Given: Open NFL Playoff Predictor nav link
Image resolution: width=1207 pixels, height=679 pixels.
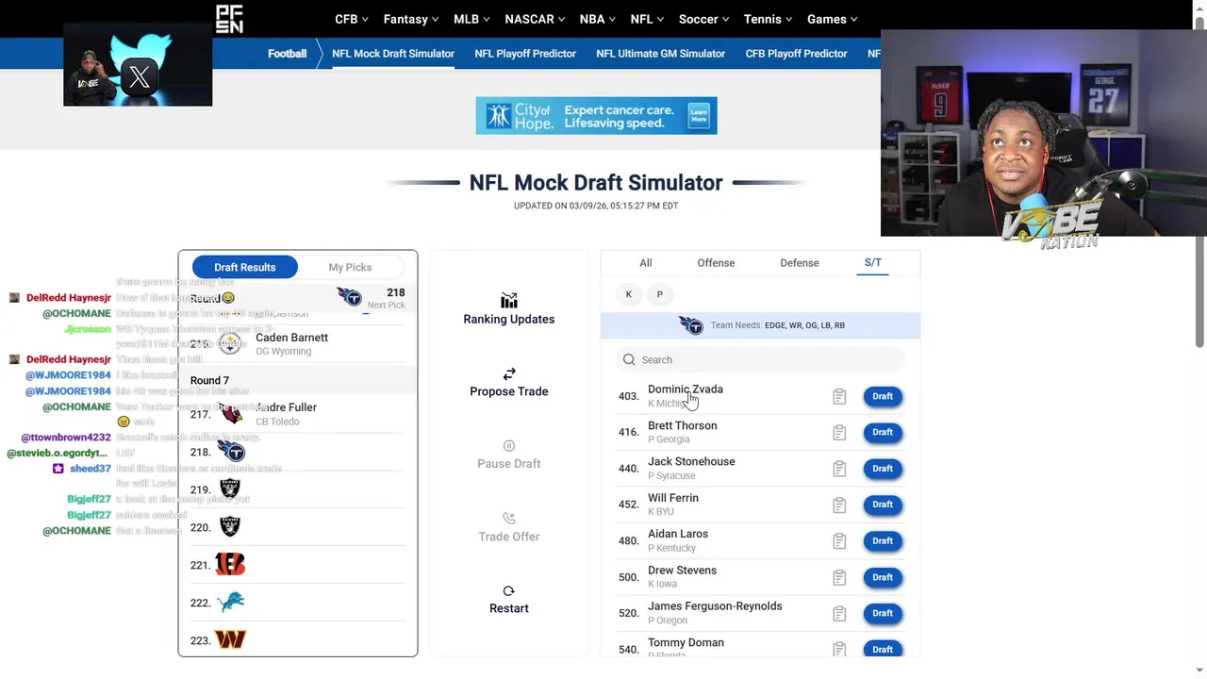Looking at the screenshot, I should pos(525,54).
